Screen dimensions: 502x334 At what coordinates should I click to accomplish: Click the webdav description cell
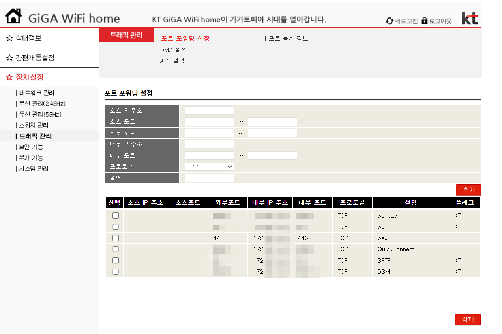(x=410, y=216)
